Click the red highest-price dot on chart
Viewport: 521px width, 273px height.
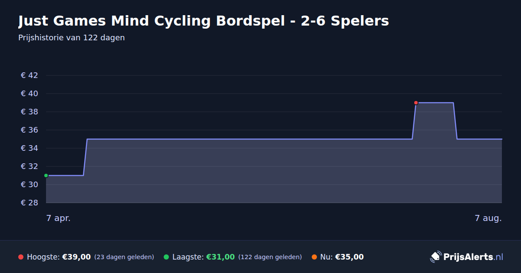tap(416, 103)
